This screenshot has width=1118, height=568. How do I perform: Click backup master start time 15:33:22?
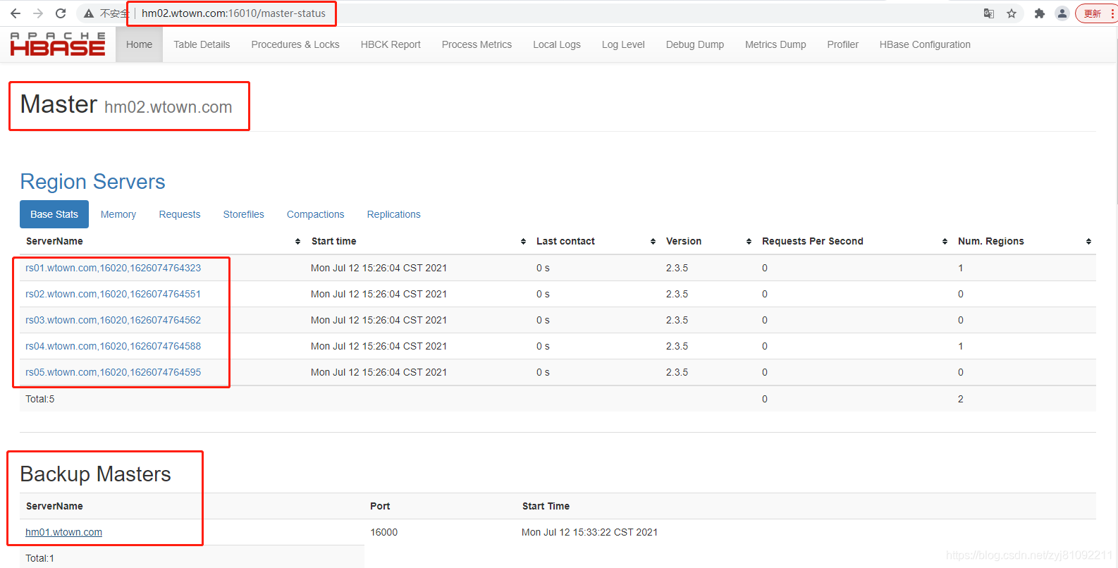tap(589, 532)
